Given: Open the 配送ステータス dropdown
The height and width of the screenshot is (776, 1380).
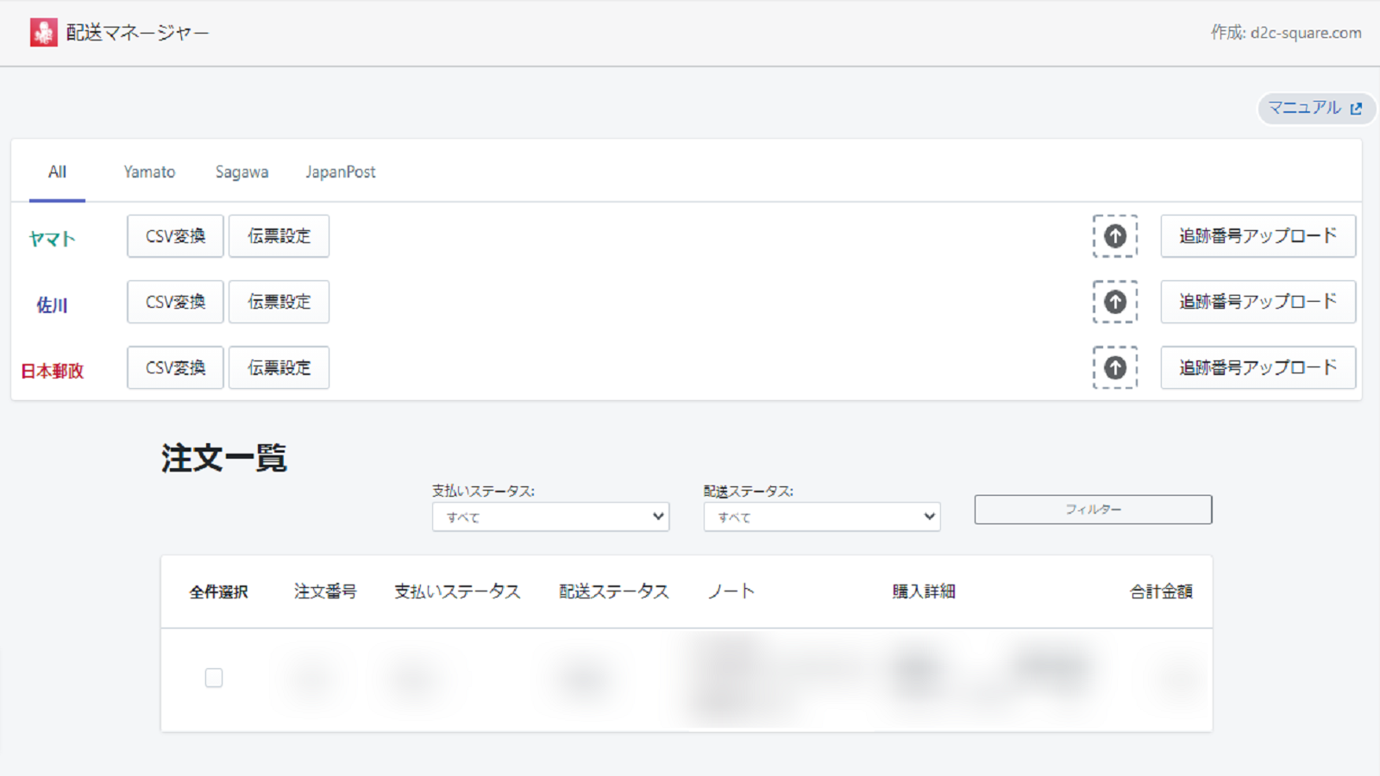Looking at the screenshot, I should (x=821, y=516).
